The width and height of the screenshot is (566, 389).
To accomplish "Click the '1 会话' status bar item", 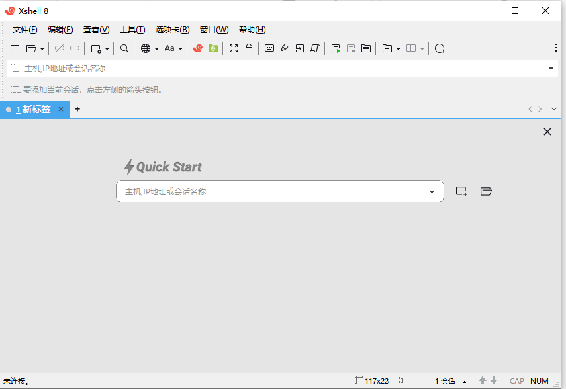I will (445, 381).
